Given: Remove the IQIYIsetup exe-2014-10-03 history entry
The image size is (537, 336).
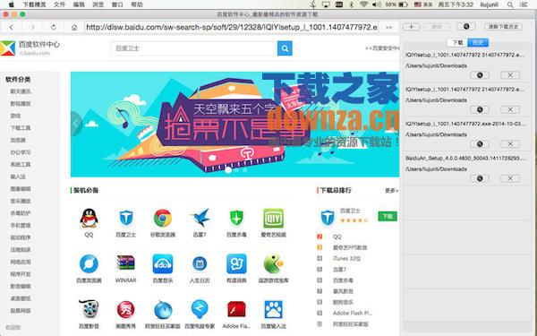Looking at the screenshot, I should click(x=510, y=144).
